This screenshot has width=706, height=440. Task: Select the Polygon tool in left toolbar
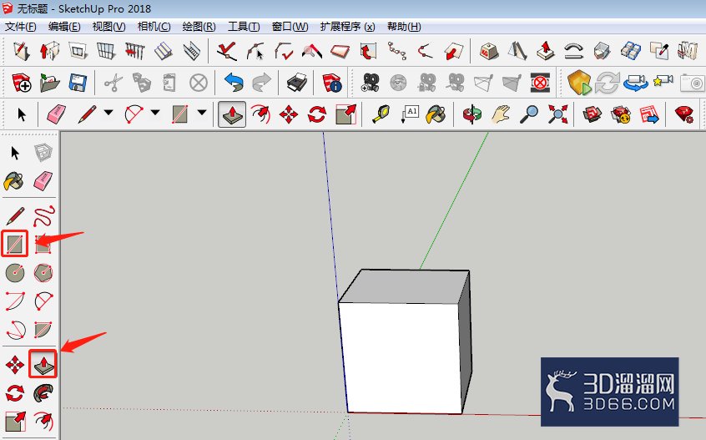coord(43,272)
